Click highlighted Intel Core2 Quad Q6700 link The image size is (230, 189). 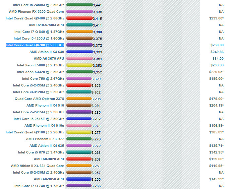point(35,45)
